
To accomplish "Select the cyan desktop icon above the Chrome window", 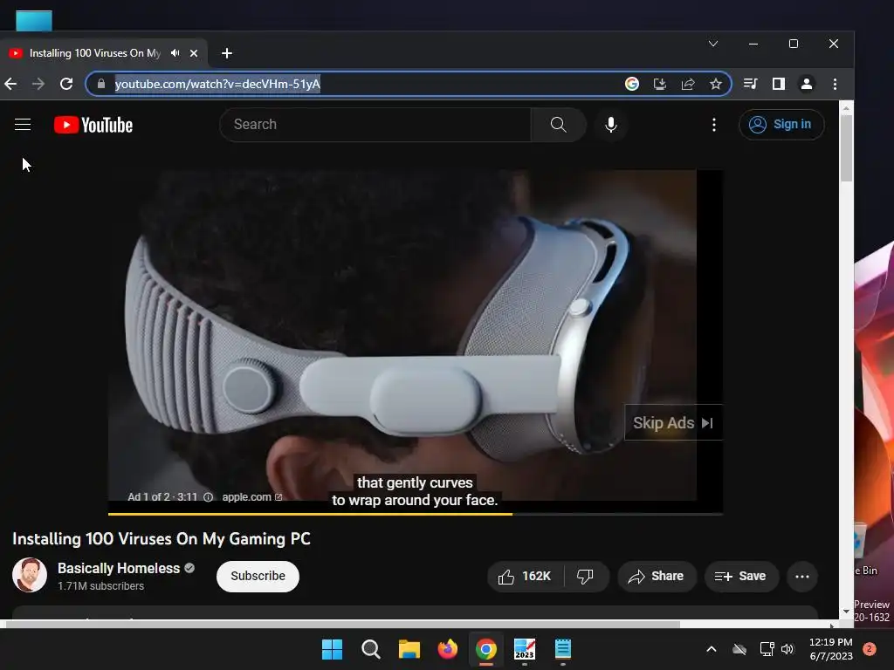I will [x=34, y=21].
